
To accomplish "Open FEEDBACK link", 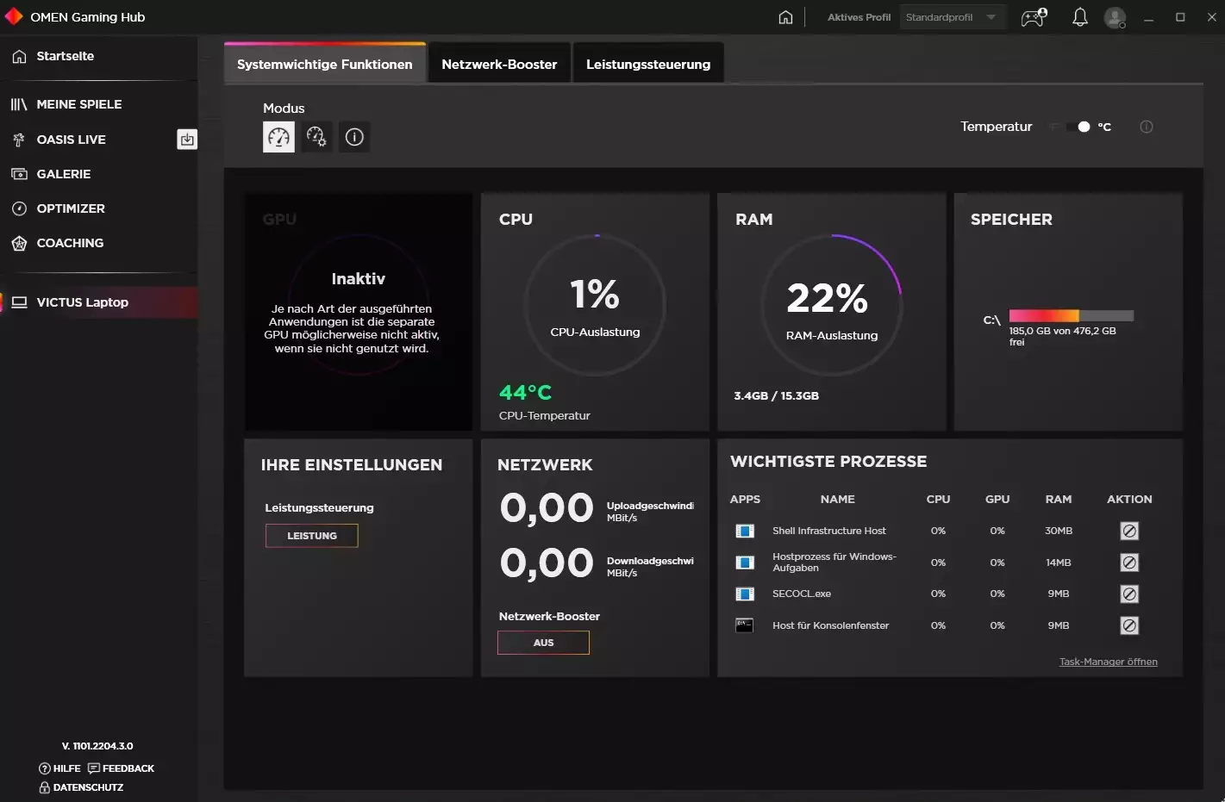I will point(122,768).
